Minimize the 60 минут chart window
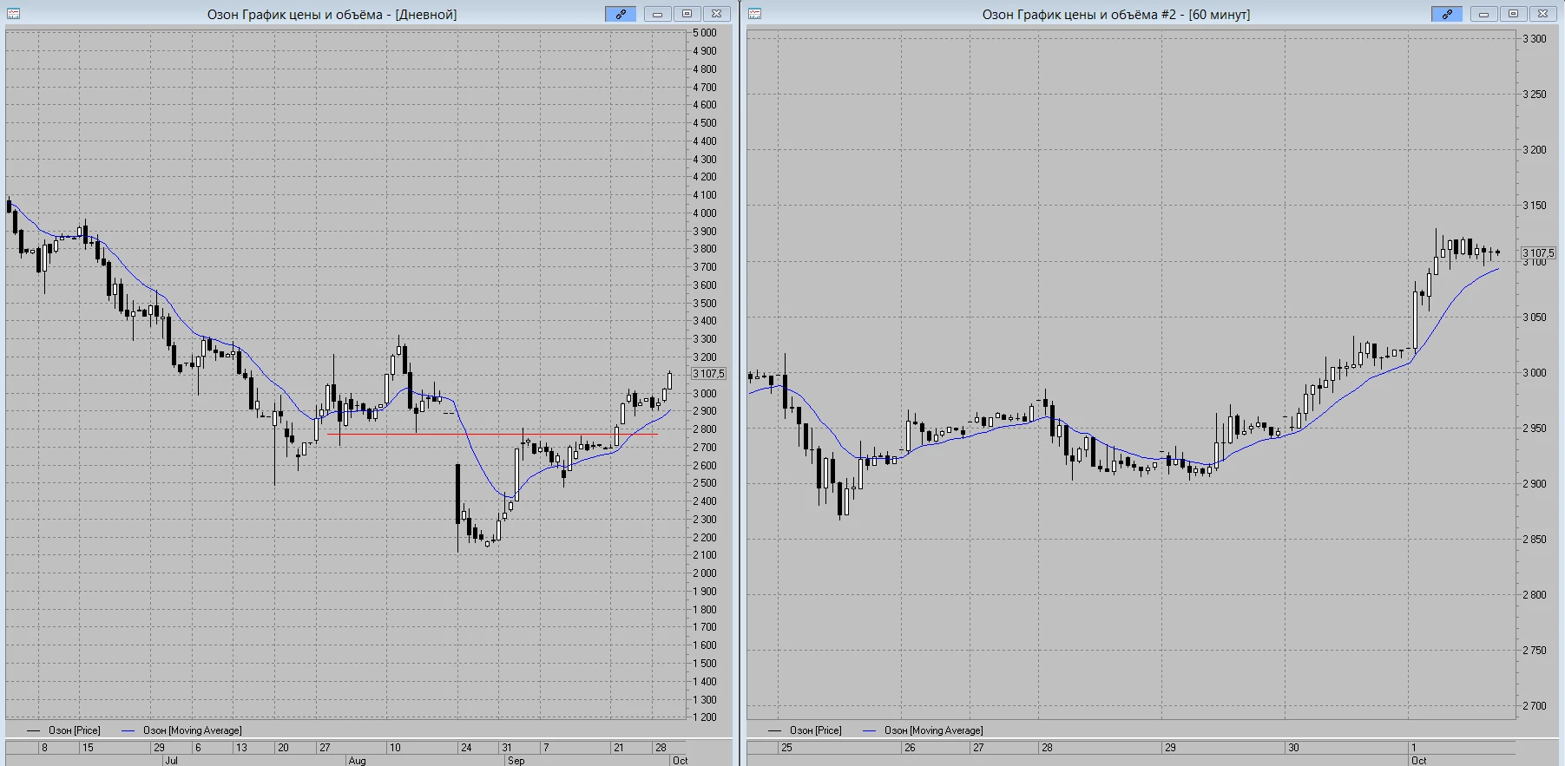The height and width of the screenshot is (766, 1565). (1483, 14)
